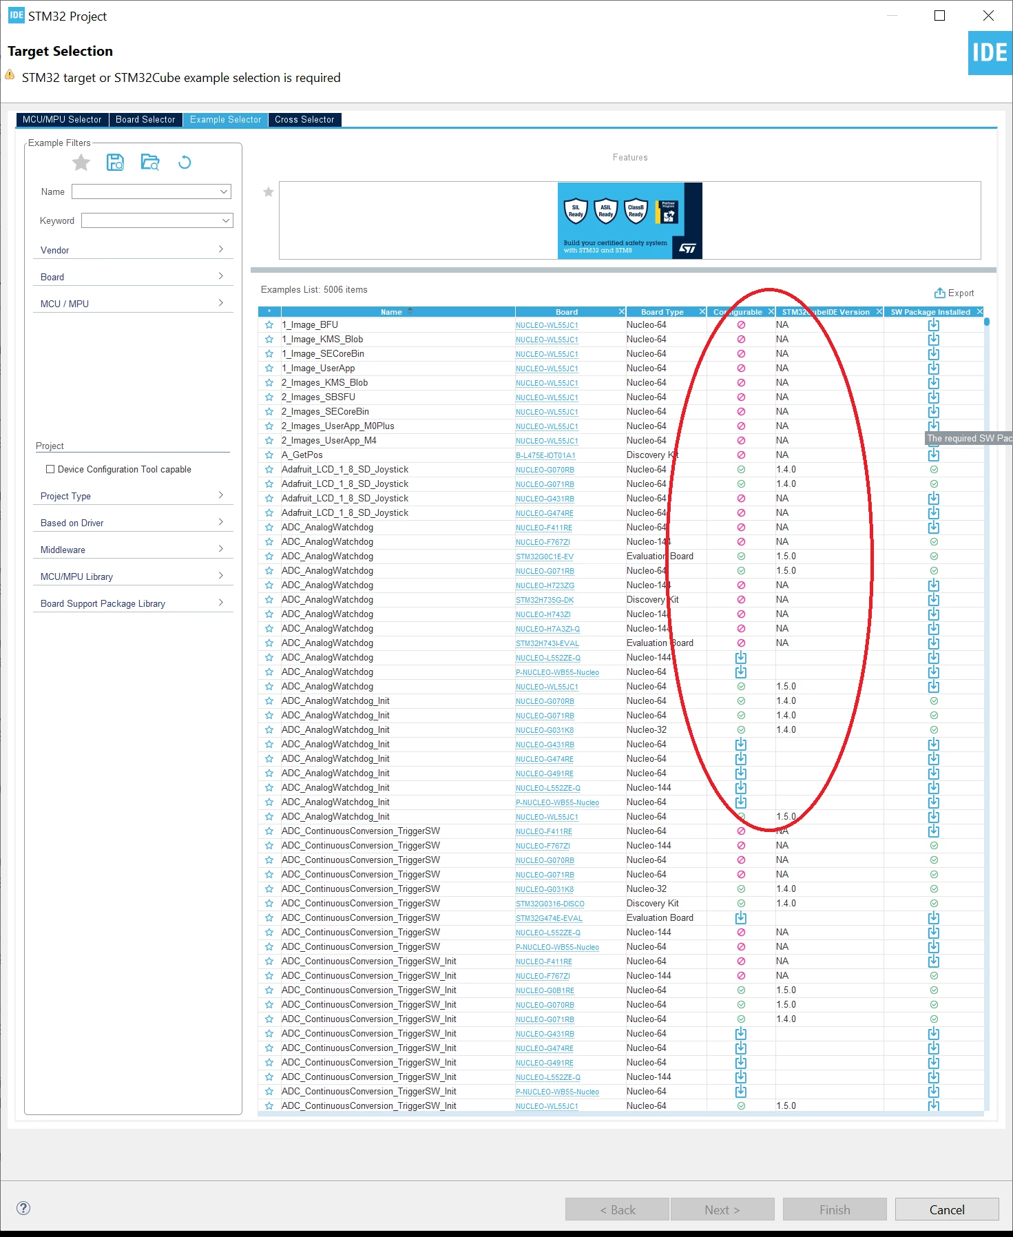
Task: Click the Back button
Action: click(617, 1209)
